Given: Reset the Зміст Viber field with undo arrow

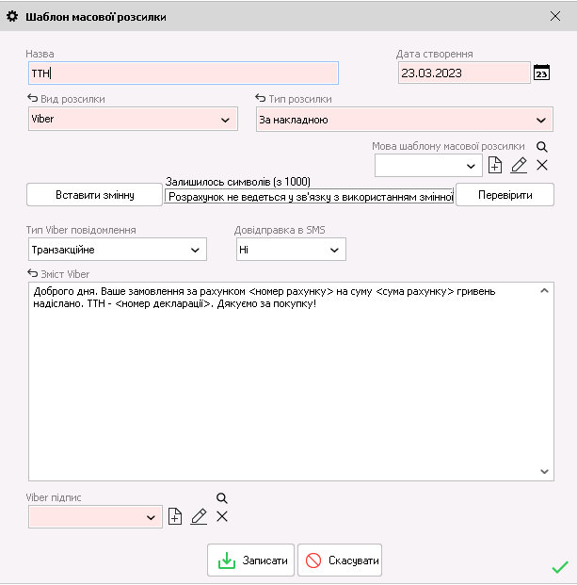Looking at the screenshot, I should (x=32, y=274).
